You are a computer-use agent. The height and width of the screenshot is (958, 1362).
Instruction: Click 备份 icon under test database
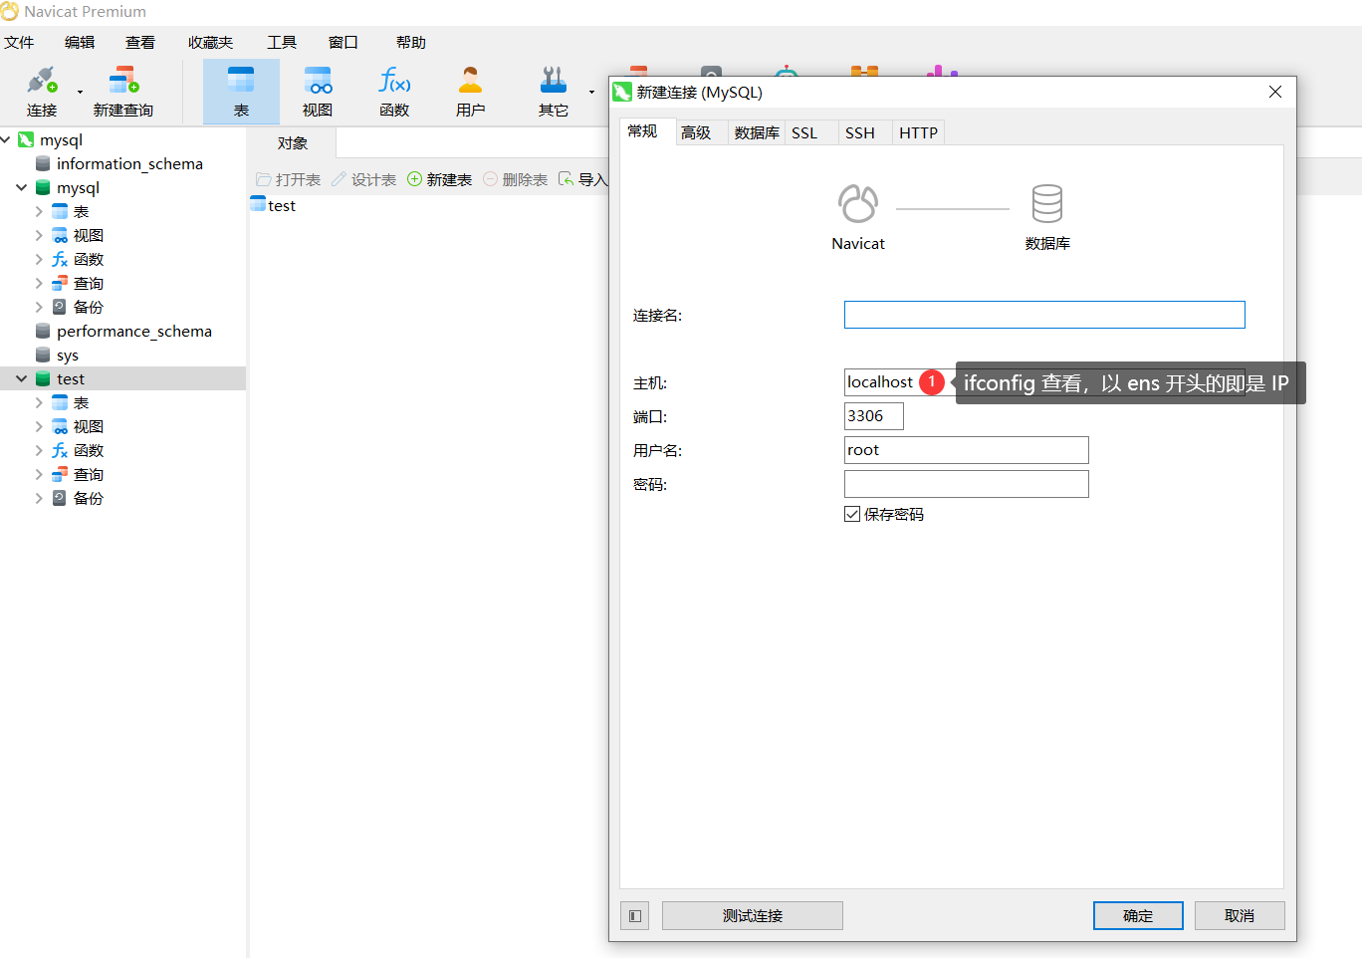[x=60, y=498]
